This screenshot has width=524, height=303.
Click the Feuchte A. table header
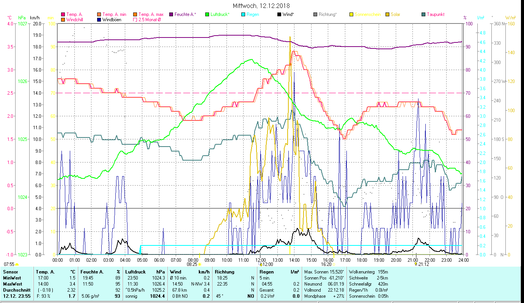[92, 272]
